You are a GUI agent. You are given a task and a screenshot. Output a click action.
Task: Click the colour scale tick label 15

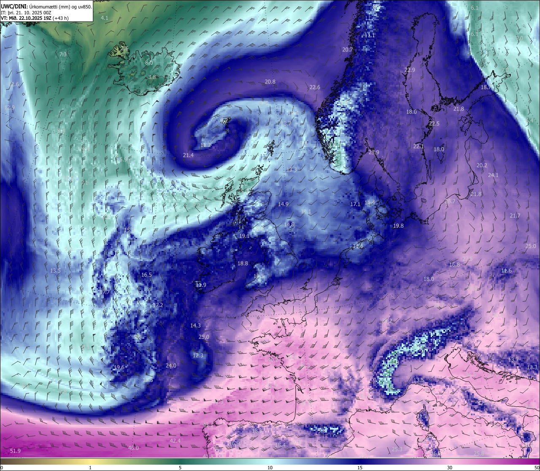point(360,468)
